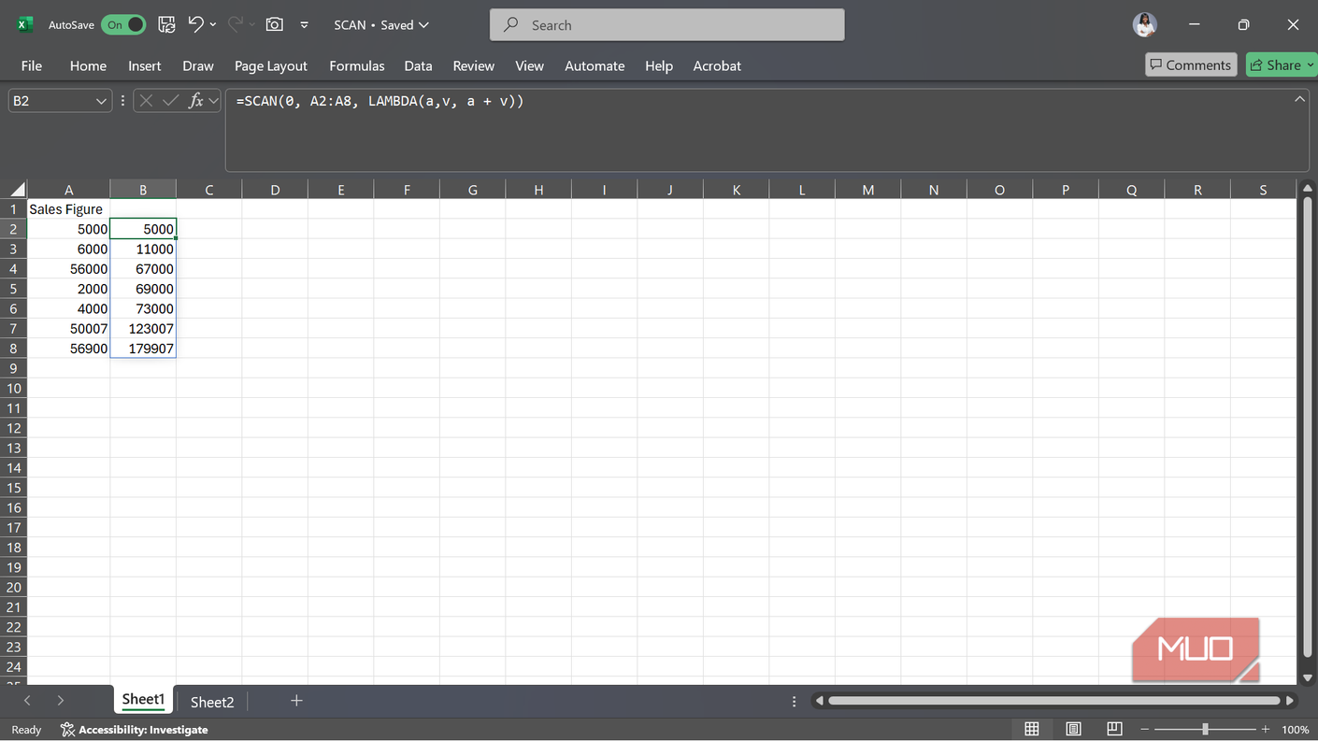This screenshot has height=741, width=1318.
Task: Switch to Page Layout view icon
Action: [1073, 729]
